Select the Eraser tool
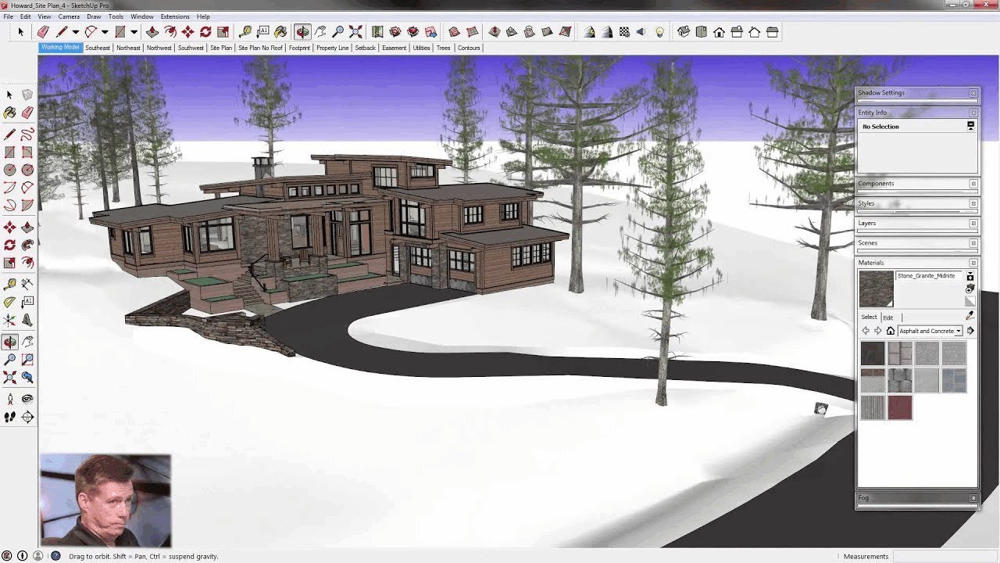The image size is (1000, 563). tap(27, 112)
